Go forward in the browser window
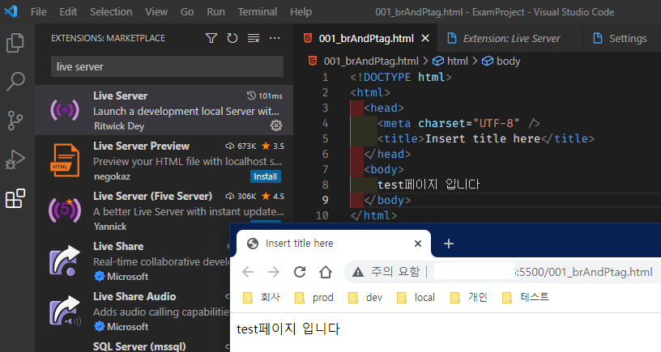The width and height of the screenshot is (661, 352). (274, 272)
